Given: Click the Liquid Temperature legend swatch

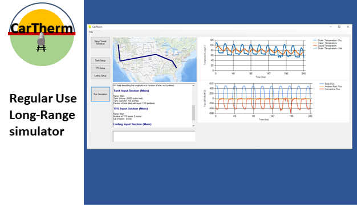Looking at the screenshot, I should (x=315, y=46).
